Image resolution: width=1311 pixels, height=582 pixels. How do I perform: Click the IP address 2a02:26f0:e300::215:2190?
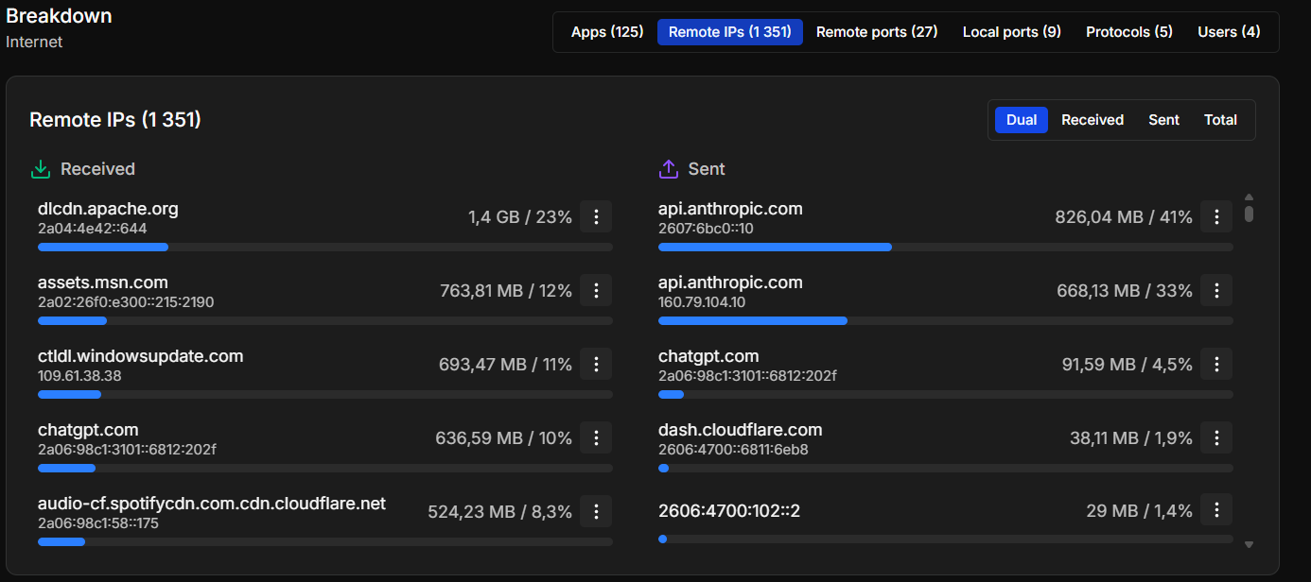(x=126, y=302)
